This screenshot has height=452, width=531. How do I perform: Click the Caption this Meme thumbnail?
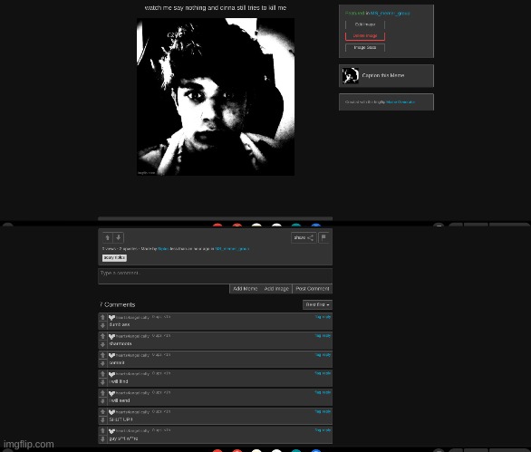(350, 75)
